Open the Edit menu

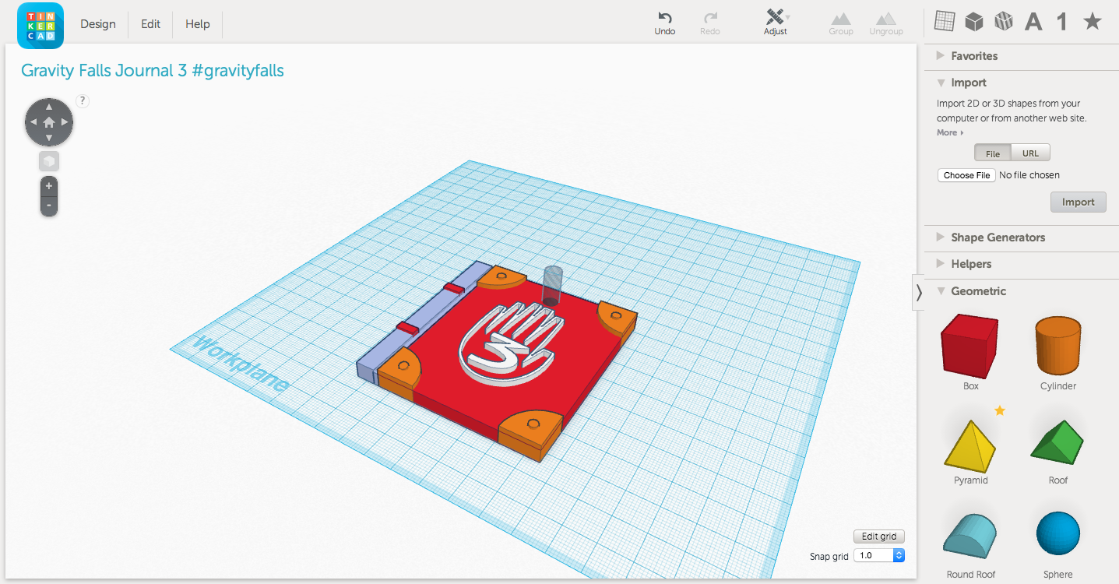point(151,24)
